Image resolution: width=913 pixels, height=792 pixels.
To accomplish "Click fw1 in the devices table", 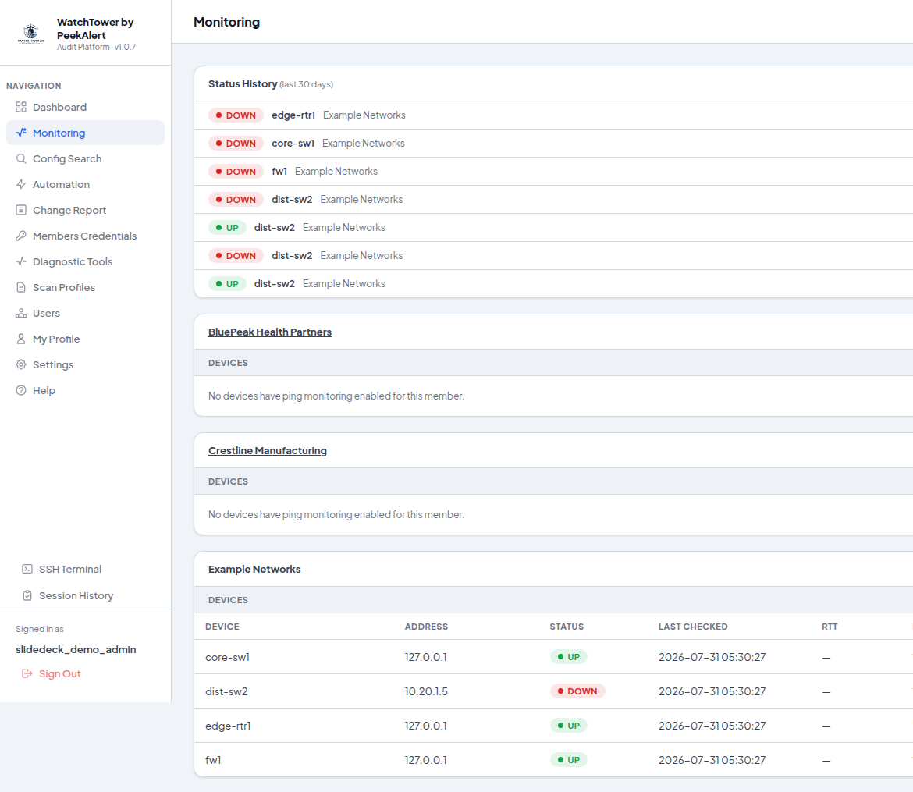I will (213, 760).
